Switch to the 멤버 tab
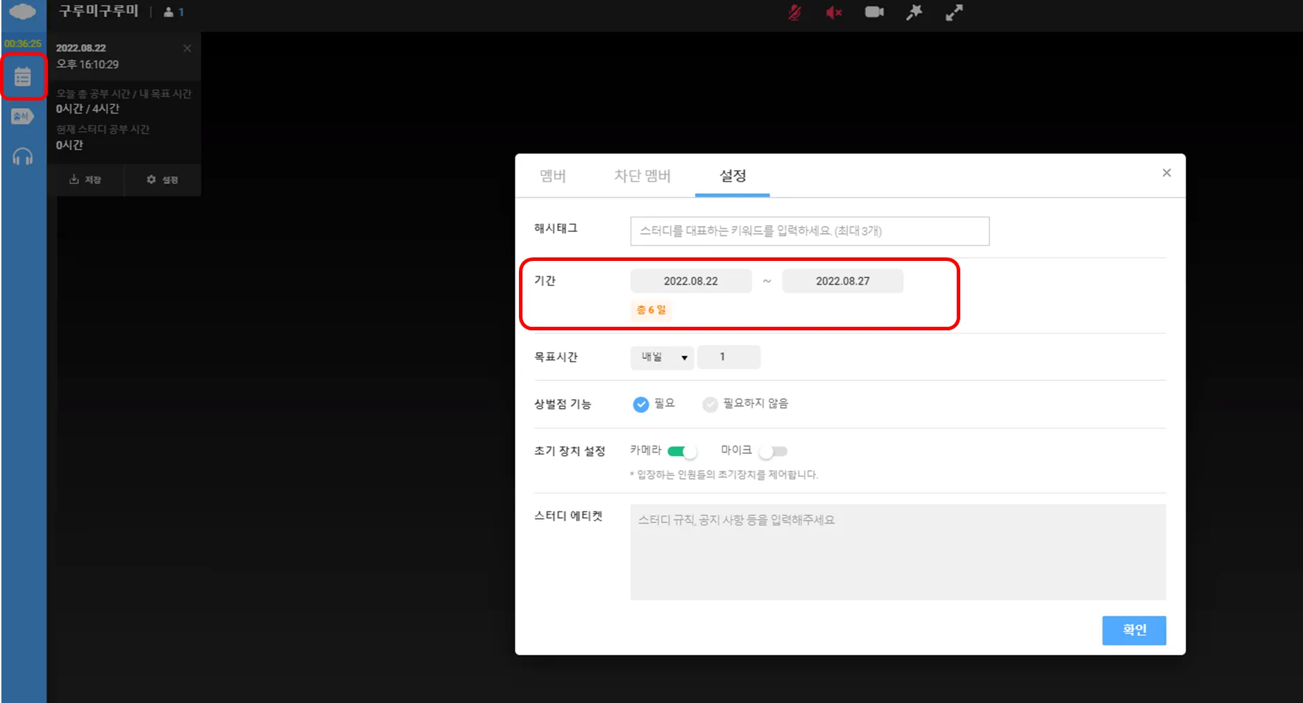Screen dimensions: 1303x703 tap(553, 176)
